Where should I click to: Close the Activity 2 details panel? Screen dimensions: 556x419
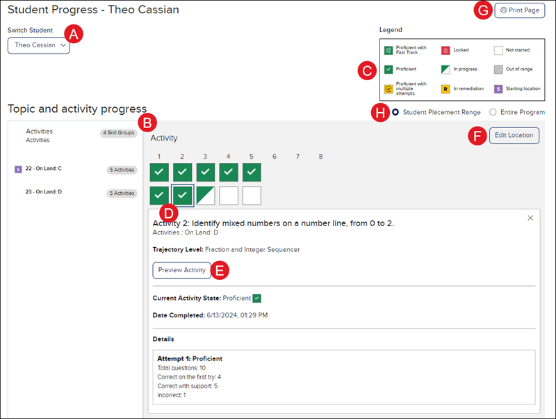tap(530, 218)
